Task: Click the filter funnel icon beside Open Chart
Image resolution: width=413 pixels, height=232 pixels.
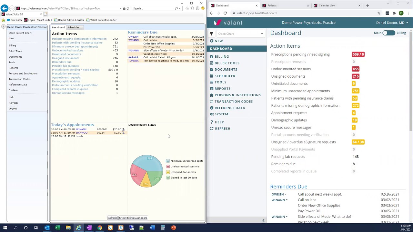Action: point(211,34)
